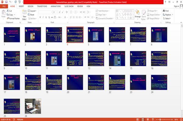
Task: Click the Format Painter brush icon
Action: pos(8,18)
